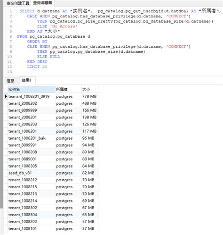
Task: Click line number 13 in the gutter
Action: pos(9,72)
